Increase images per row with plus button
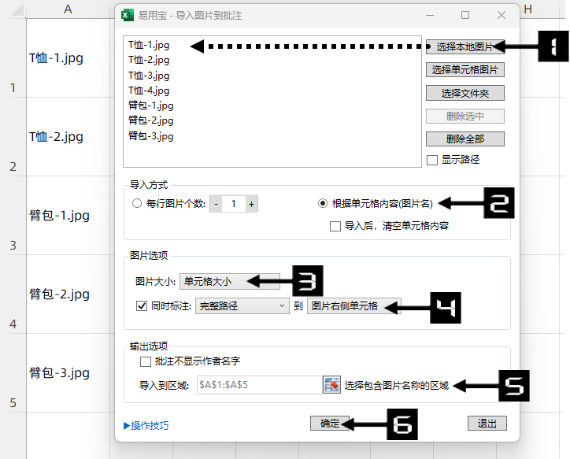This screenshot has width=570, height=459. (251, 204)
